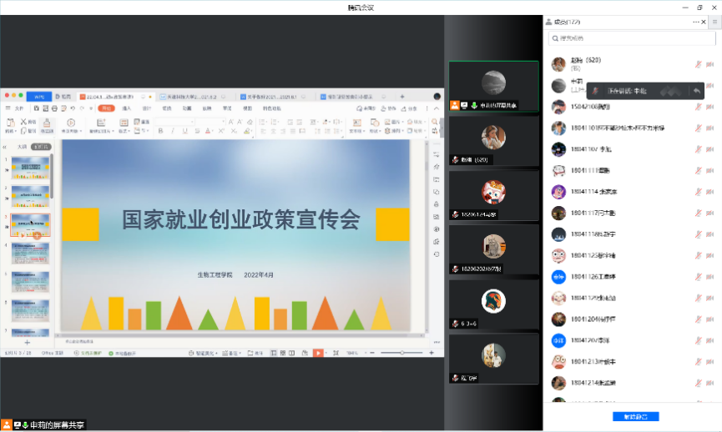Switch to the 插入 ribbon tab
This screenshot has width=722, height=432.
tap(127, 108)
